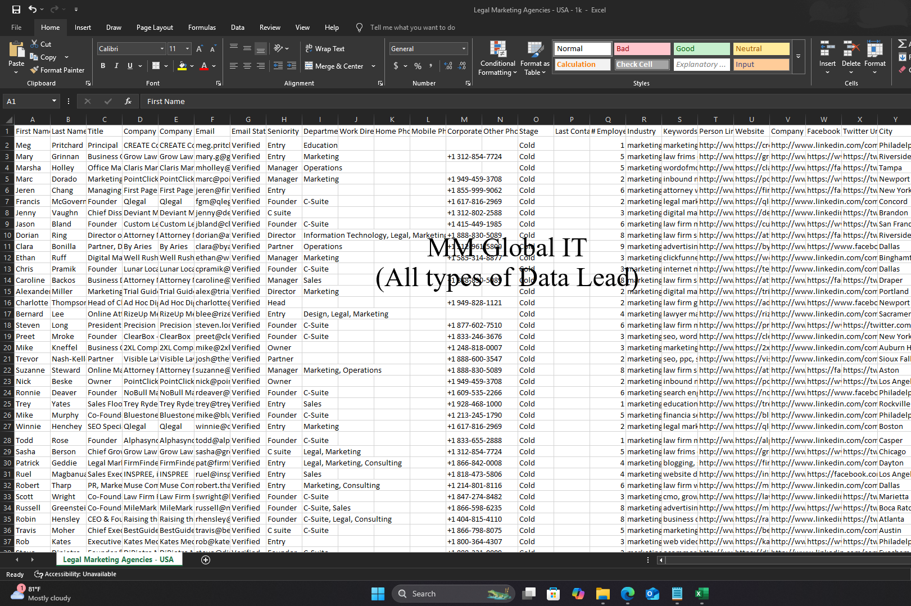Click Decrease Decimal icon

coord(461,66)
